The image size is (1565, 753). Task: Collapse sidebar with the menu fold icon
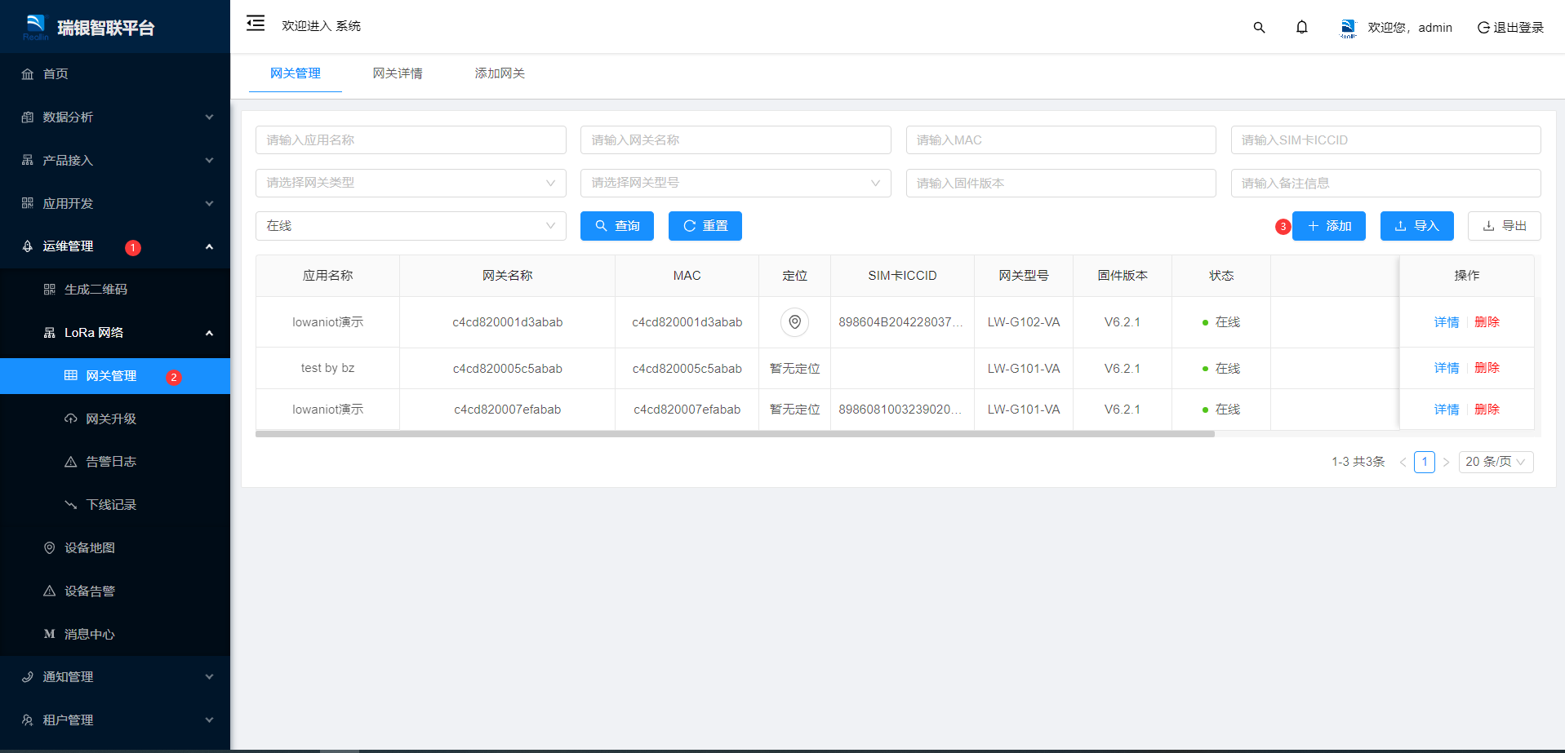[256, 23]
